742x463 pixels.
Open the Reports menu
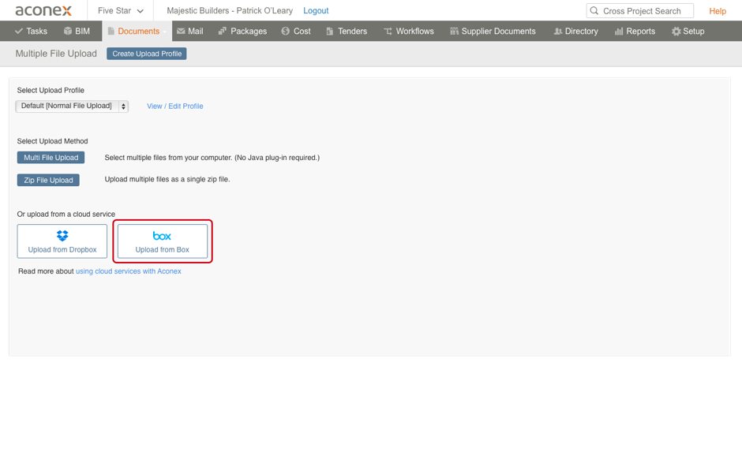coord(635,32)
